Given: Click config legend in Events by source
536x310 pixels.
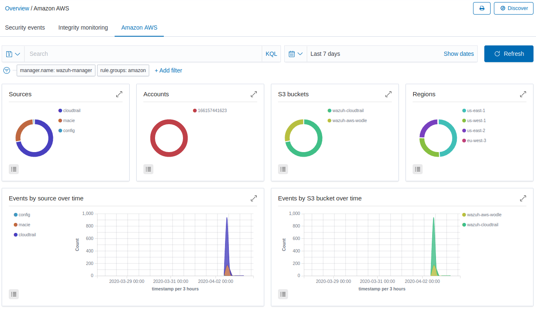Looking at the screenshot, I should click(22, 215).
